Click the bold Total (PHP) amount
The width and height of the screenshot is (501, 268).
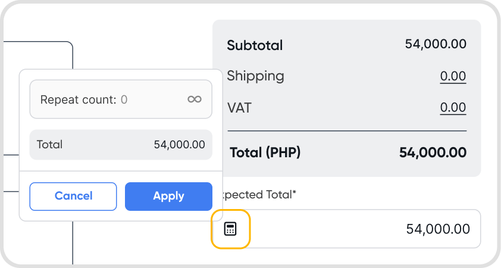point(433,152)
